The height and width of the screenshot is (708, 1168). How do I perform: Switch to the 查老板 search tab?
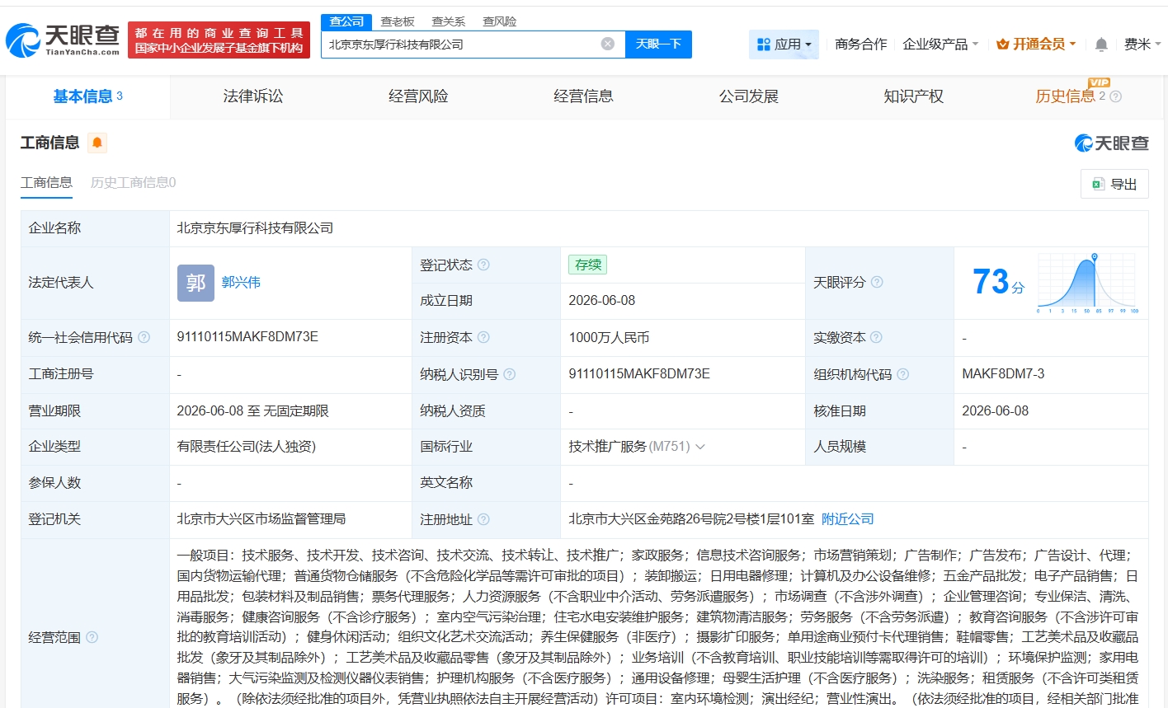tap(398, 21)
